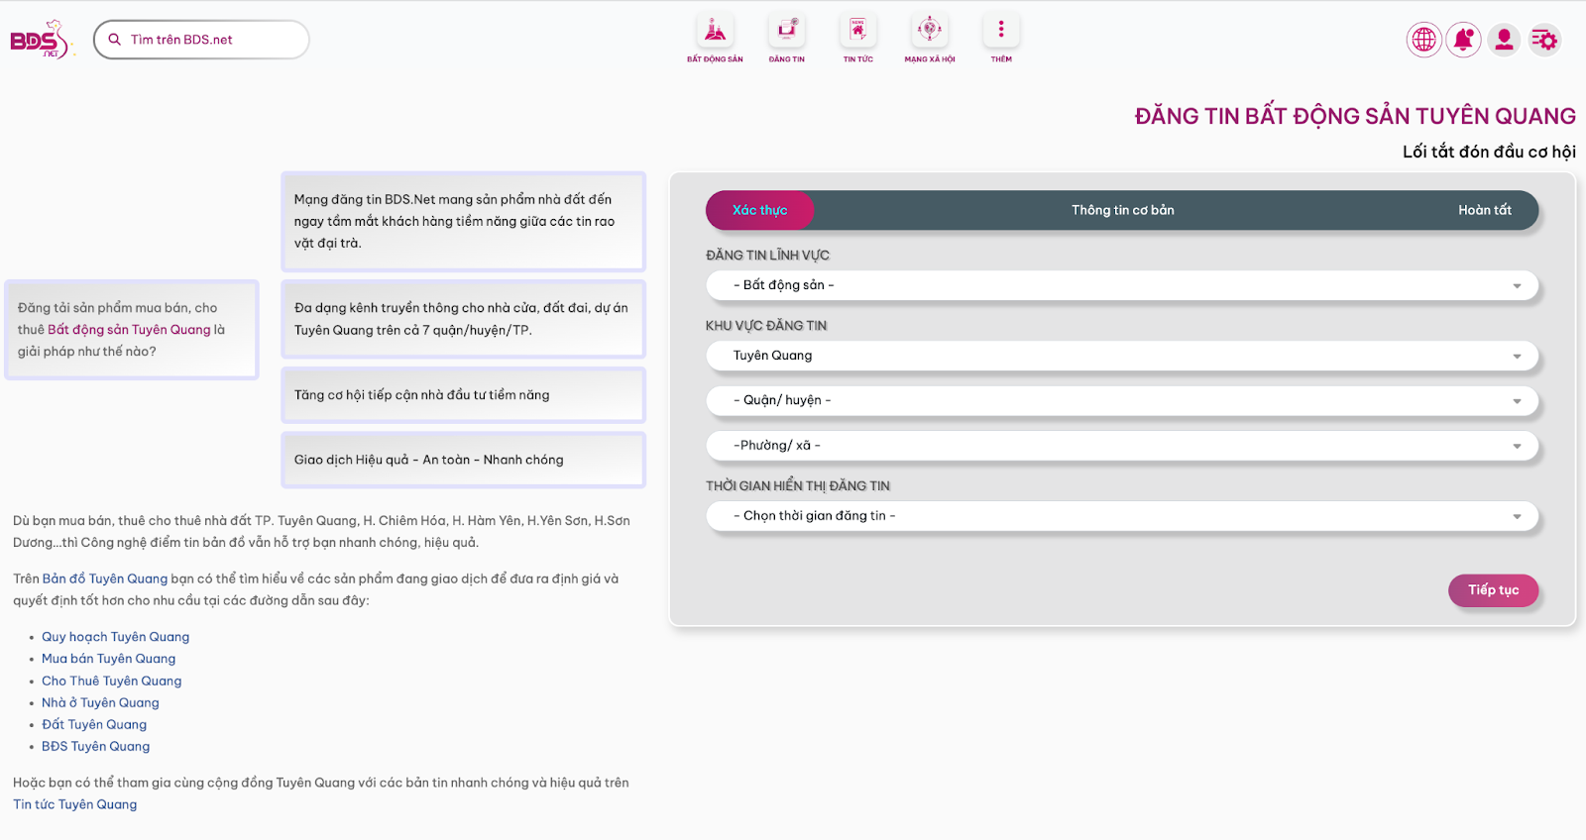Click the "Đa dạng kênh truyền thông" card

(463, 319)
